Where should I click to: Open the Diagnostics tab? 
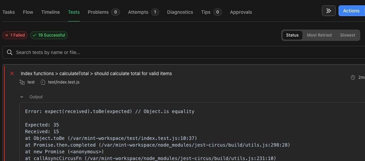[x=180, y=12]
